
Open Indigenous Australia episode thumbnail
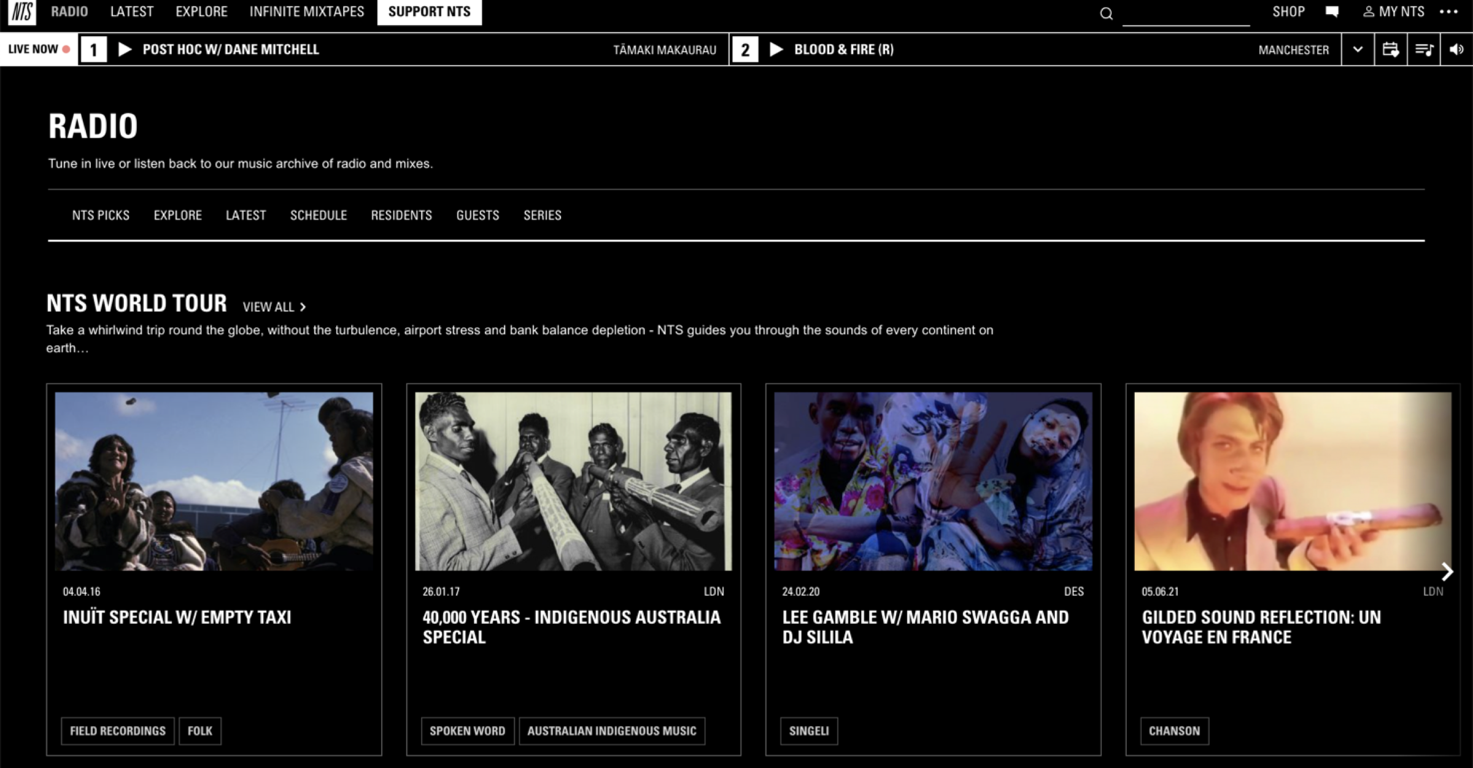coord(573,482)
